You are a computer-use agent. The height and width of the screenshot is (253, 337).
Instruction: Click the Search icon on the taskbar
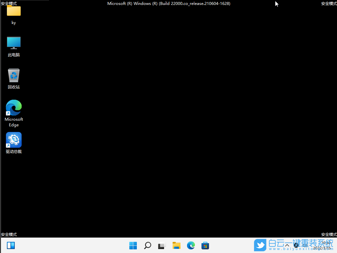pyautogui.click(x=147, y=245)
